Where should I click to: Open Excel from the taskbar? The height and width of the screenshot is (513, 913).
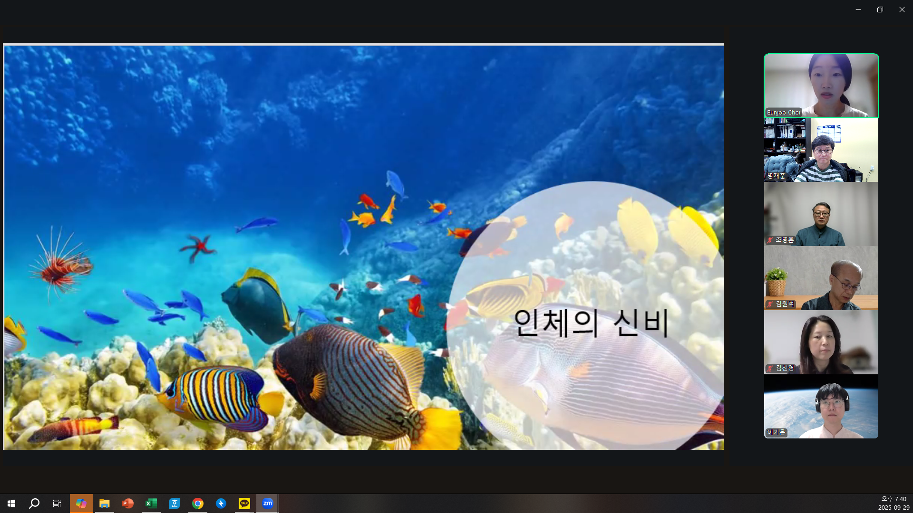point(151,503)
